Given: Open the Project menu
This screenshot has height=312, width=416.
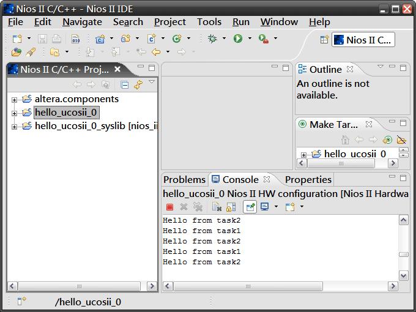Looking at the screenshot, I should click(x=170, y=22).
